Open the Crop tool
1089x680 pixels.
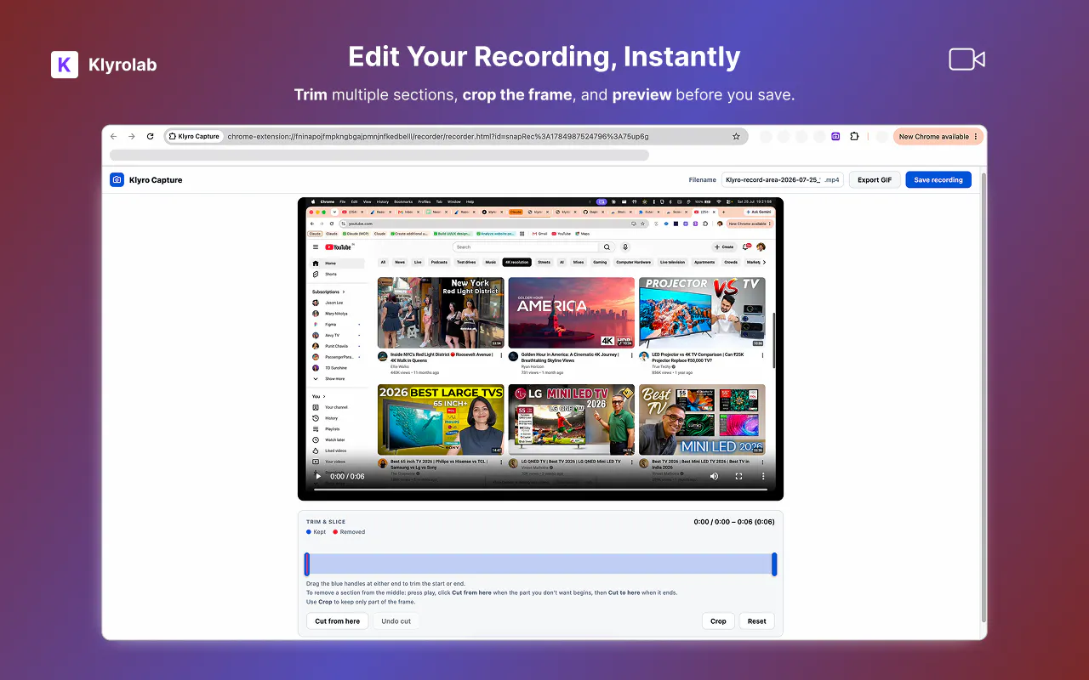coord(718,621)
